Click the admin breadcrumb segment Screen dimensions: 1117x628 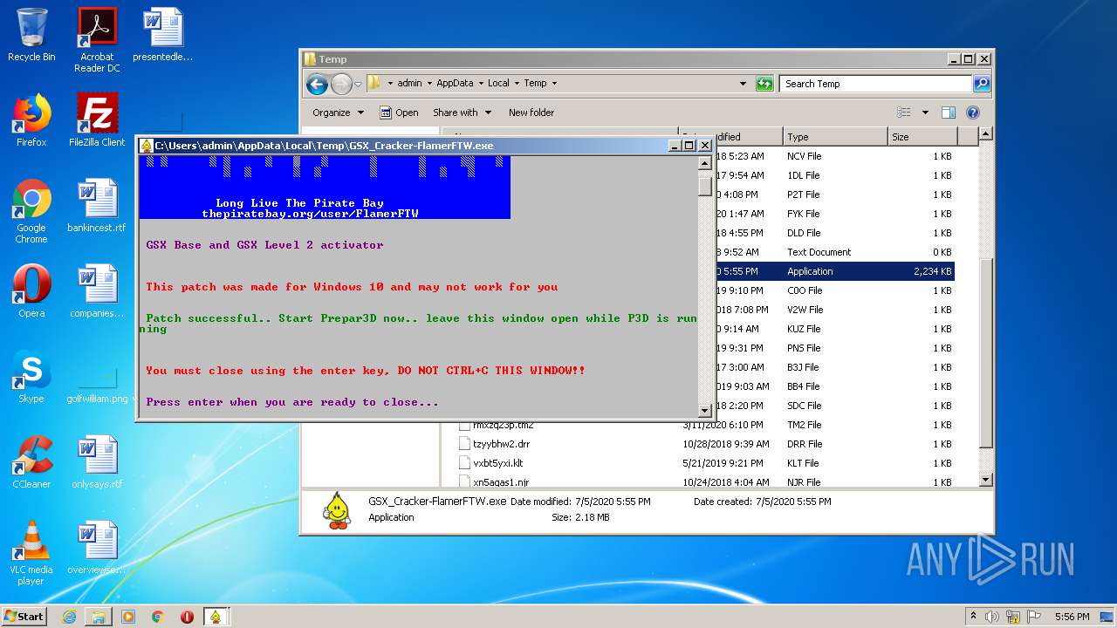click(409, 84)
